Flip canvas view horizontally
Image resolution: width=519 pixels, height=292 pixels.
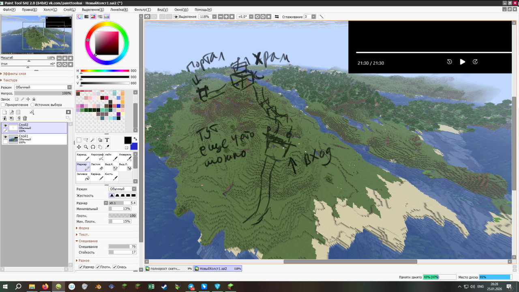tap(277, 17)
